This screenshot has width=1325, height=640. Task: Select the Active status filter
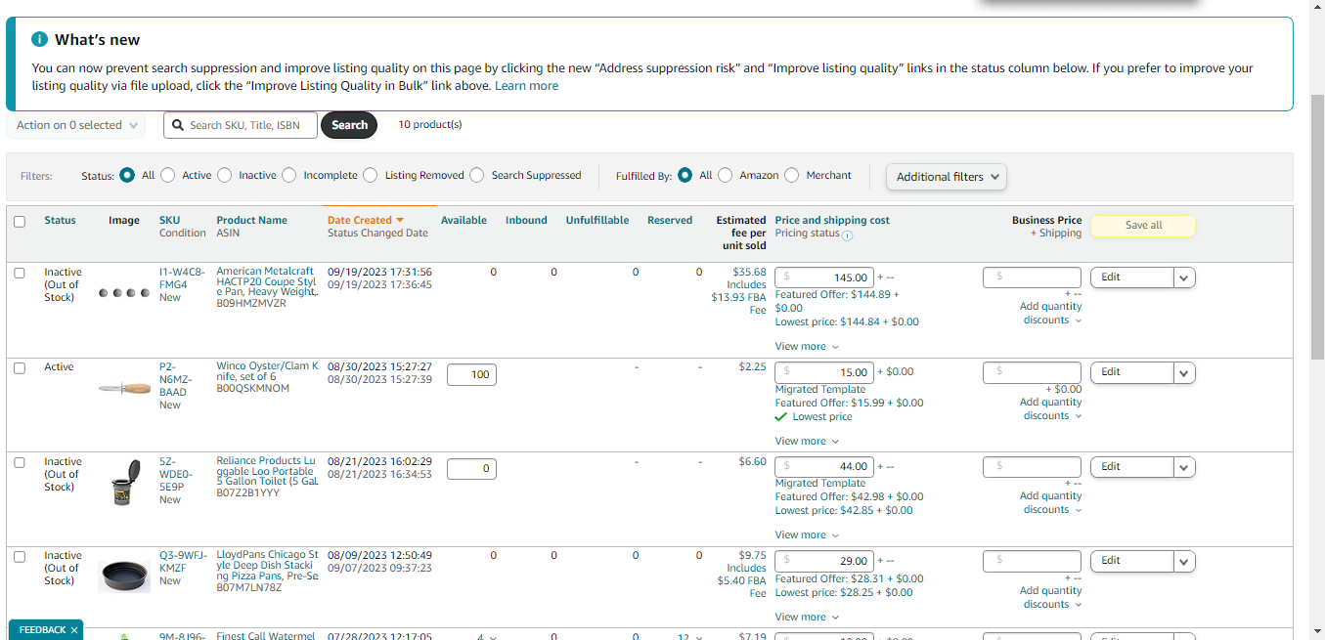point(168,175)
